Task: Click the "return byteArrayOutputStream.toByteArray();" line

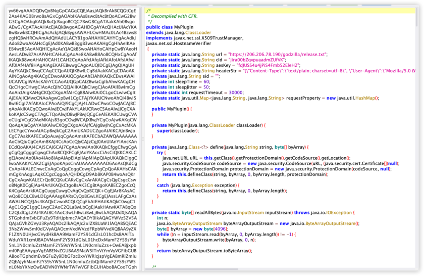Action: pos(204,251)
